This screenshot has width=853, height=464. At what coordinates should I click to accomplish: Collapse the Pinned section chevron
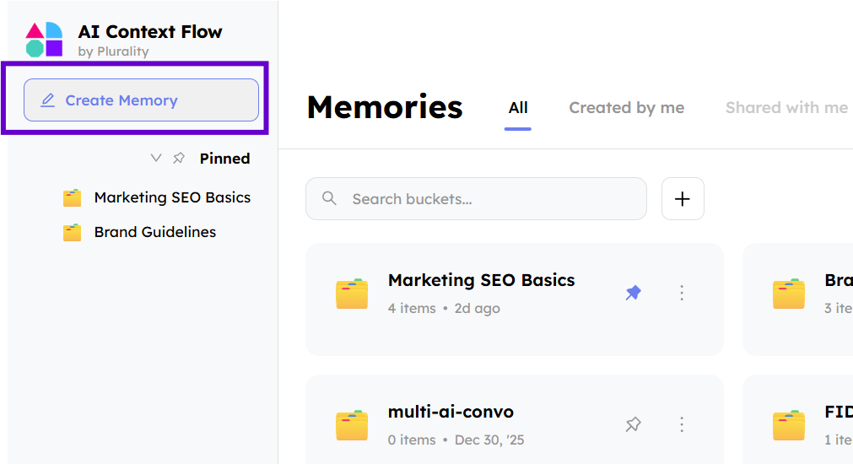[x=155, y=158]
